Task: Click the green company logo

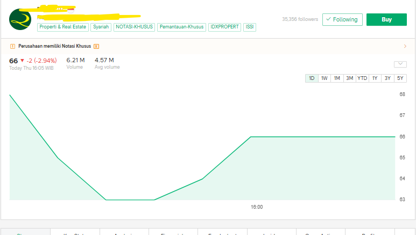Action: [20, 19]
